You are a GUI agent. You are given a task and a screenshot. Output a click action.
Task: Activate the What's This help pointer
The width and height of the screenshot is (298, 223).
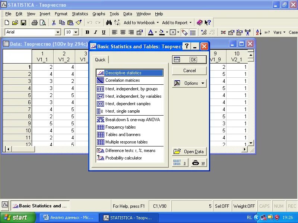click(208, 23)
